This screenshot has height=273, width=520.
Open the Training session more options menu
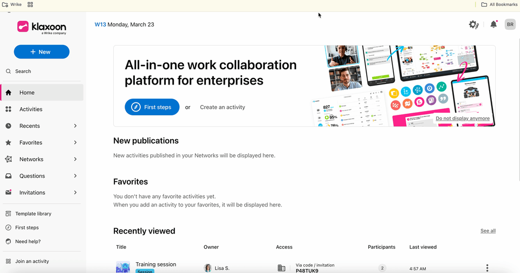pyautogui.click(x=487, y=268)
